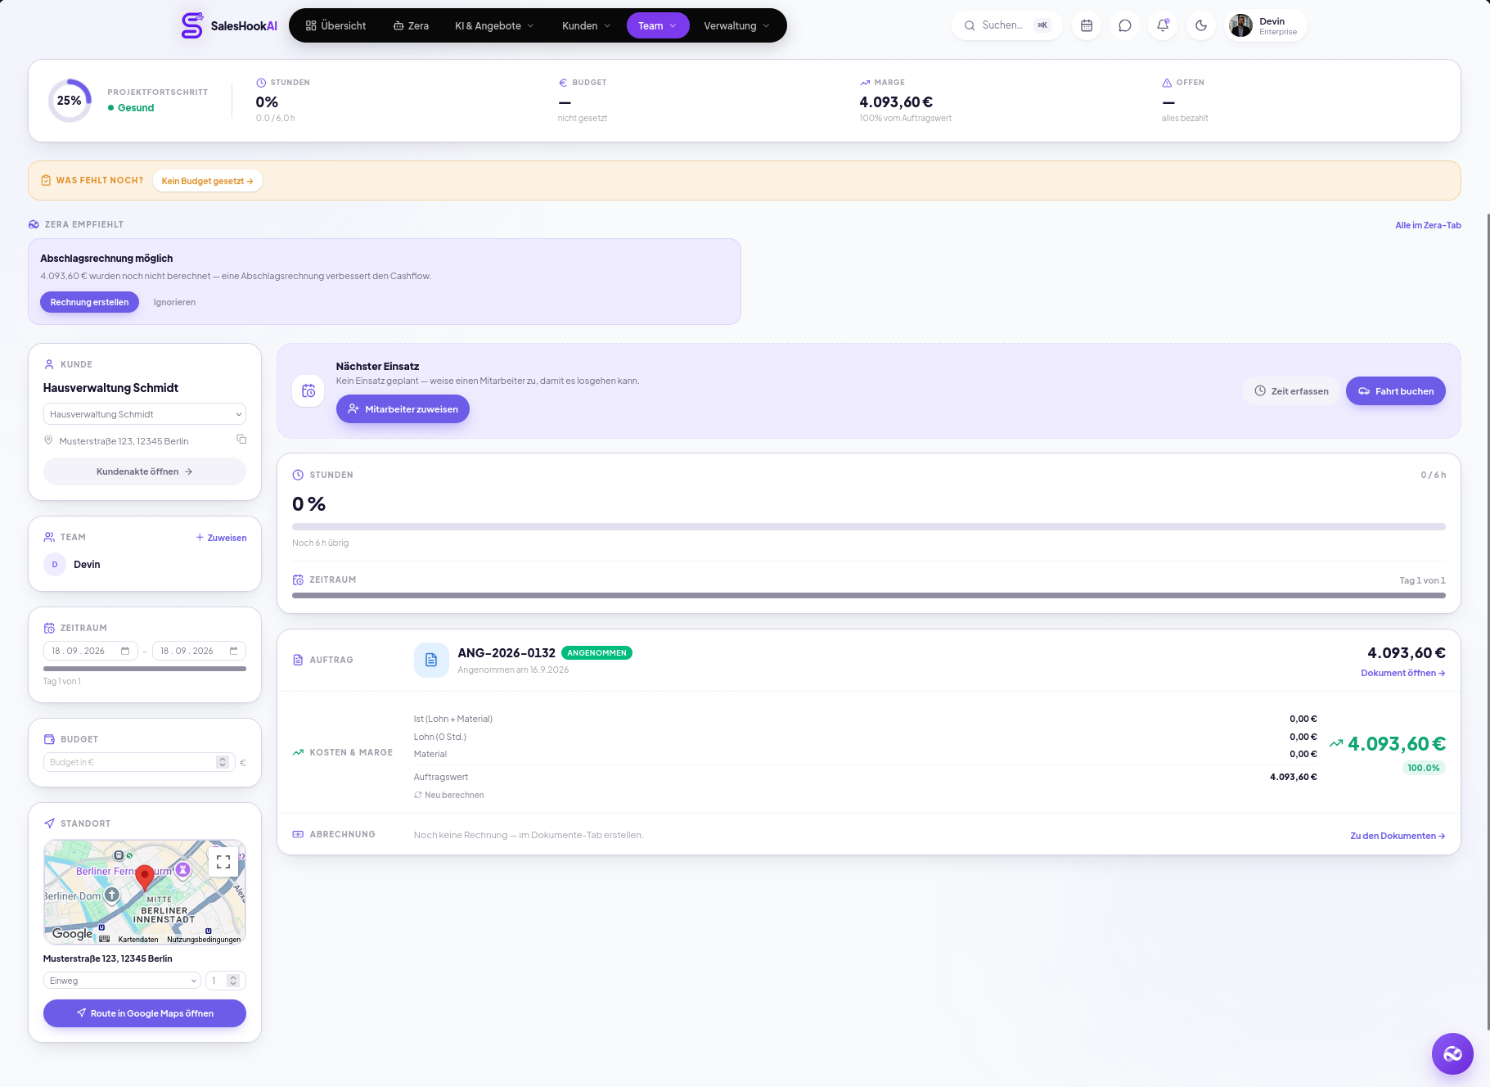Click Neu berechnen under Auftragswert
The height and width of the screenshot is (1087, 1490).
[x=448, y=795]
